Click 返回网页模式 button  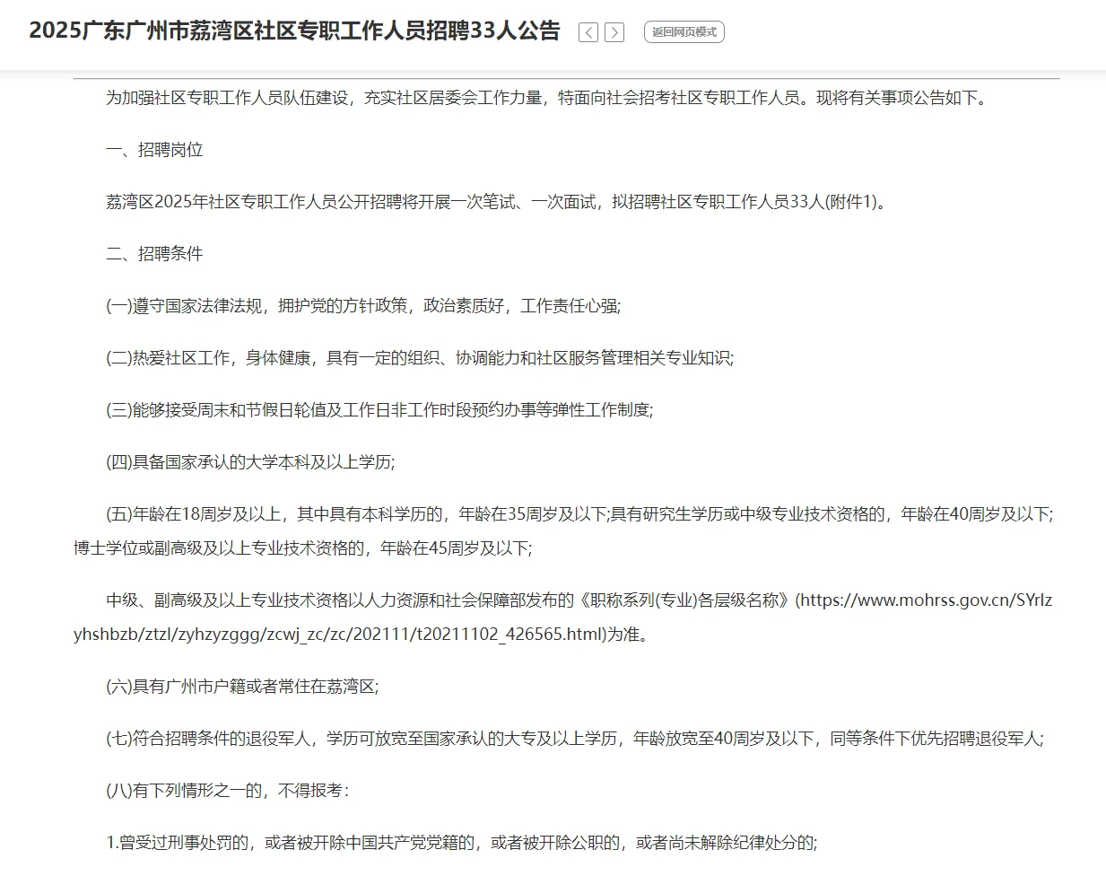point(684,32)
